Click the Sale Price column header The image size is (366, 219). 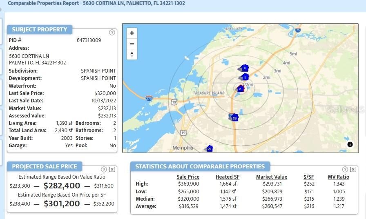pyautogui.click(x=188, y=177)
